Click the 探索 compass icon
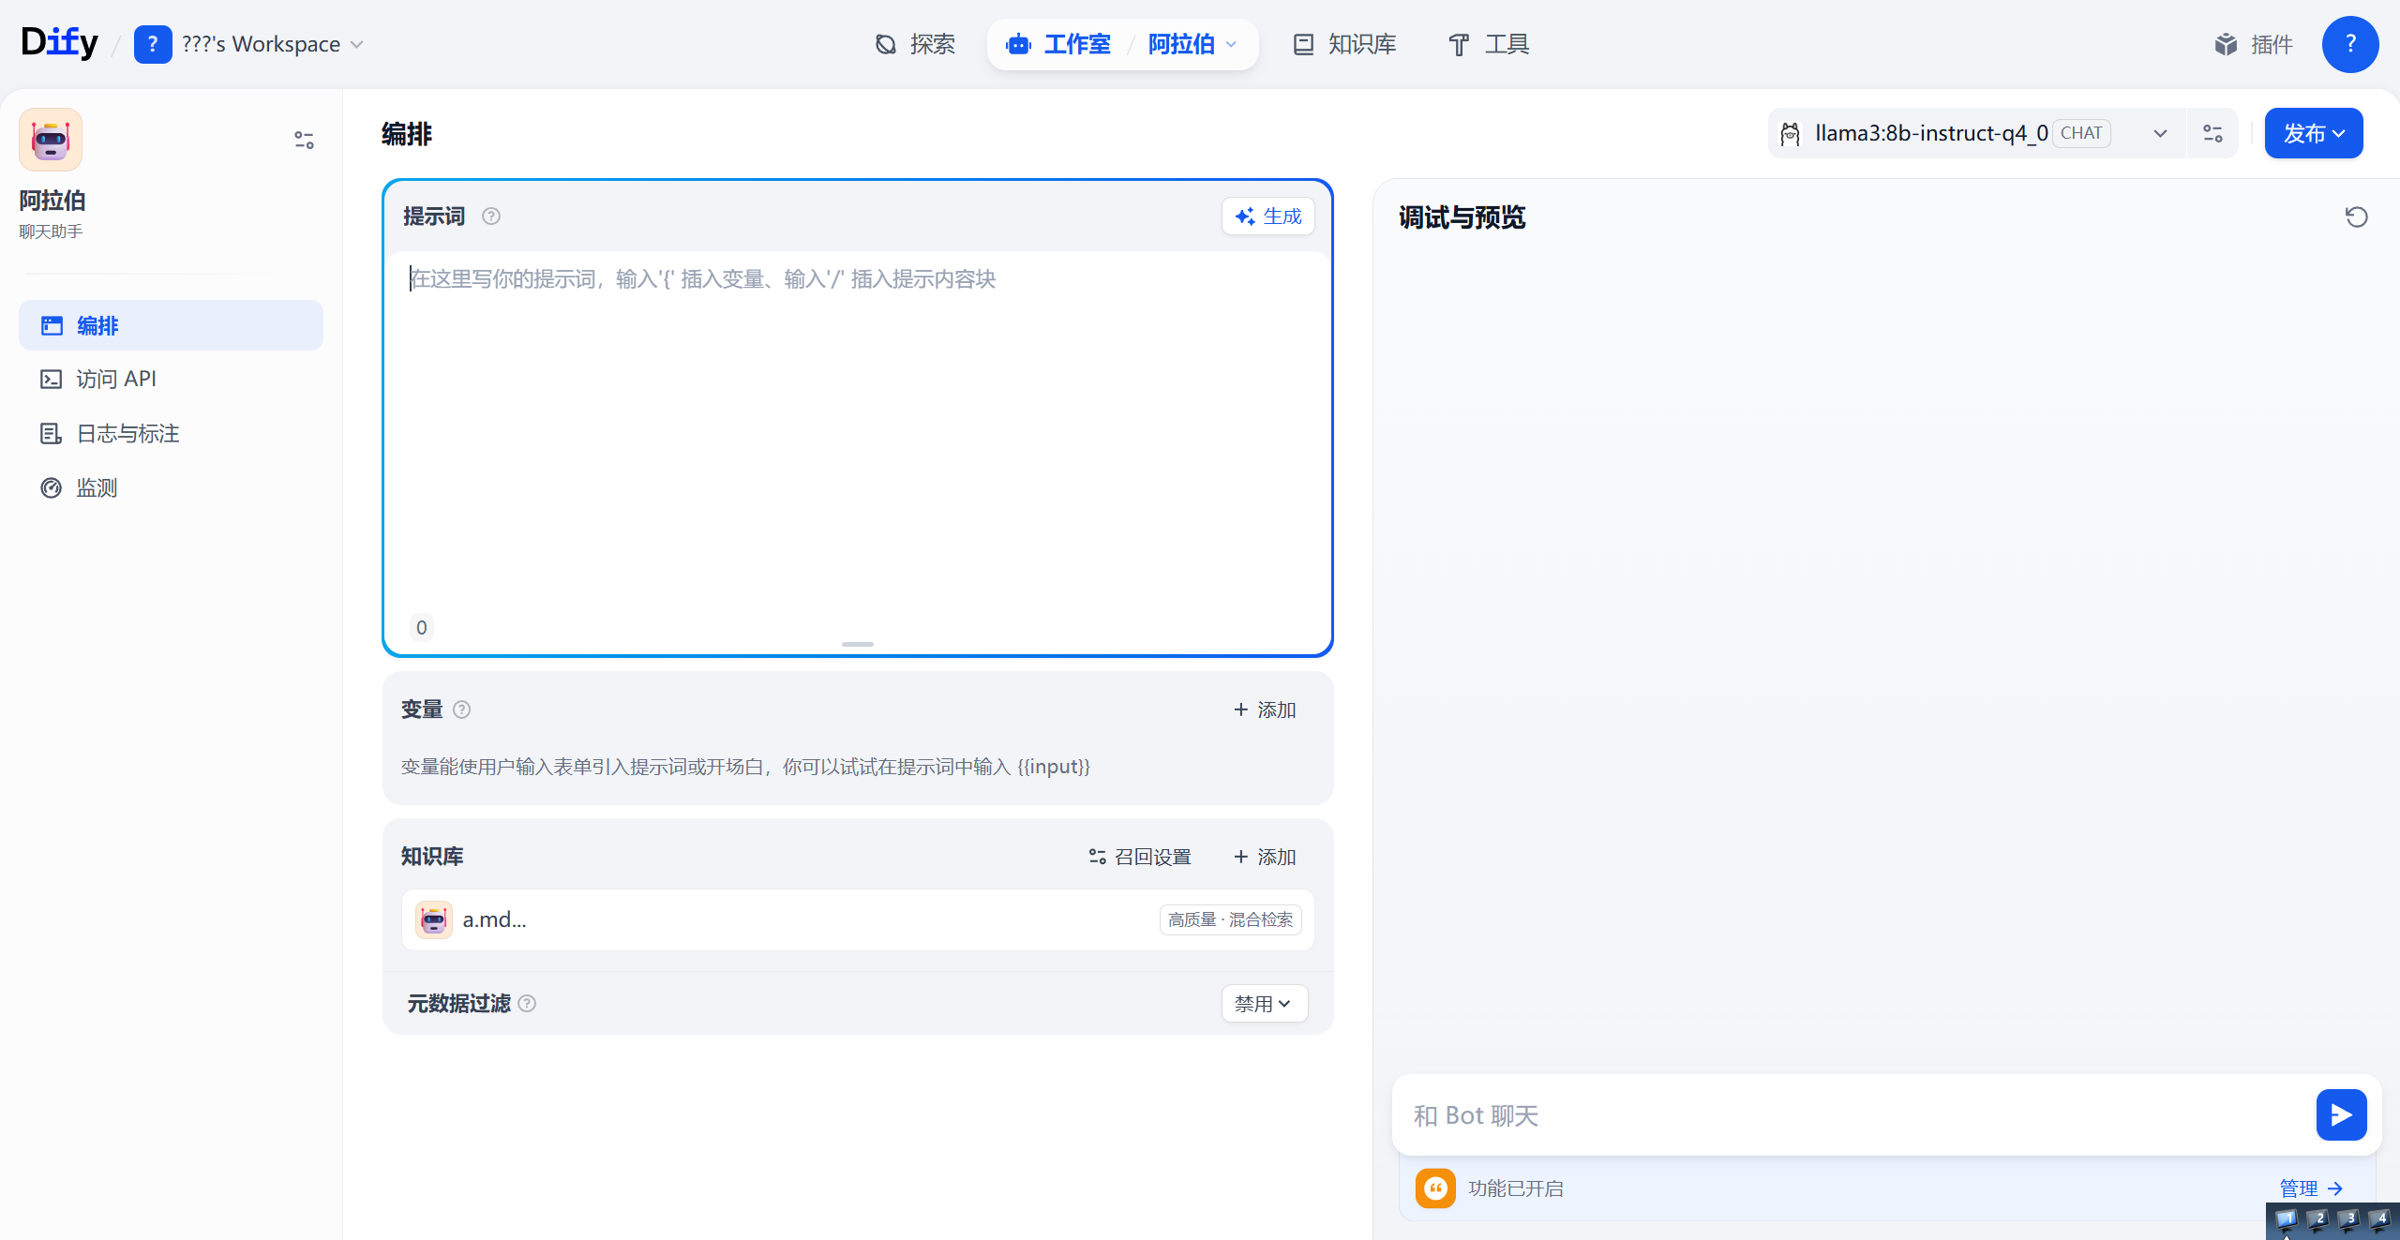 pyautogui.click(x=886, y=44)
